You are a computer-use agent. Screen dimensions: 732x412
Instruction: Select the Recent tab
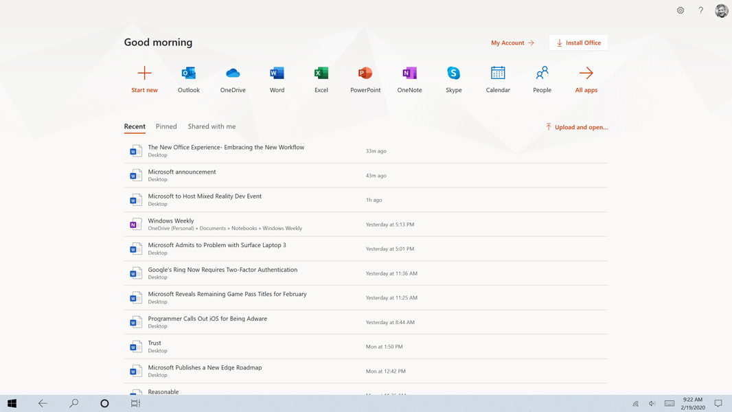135,126
